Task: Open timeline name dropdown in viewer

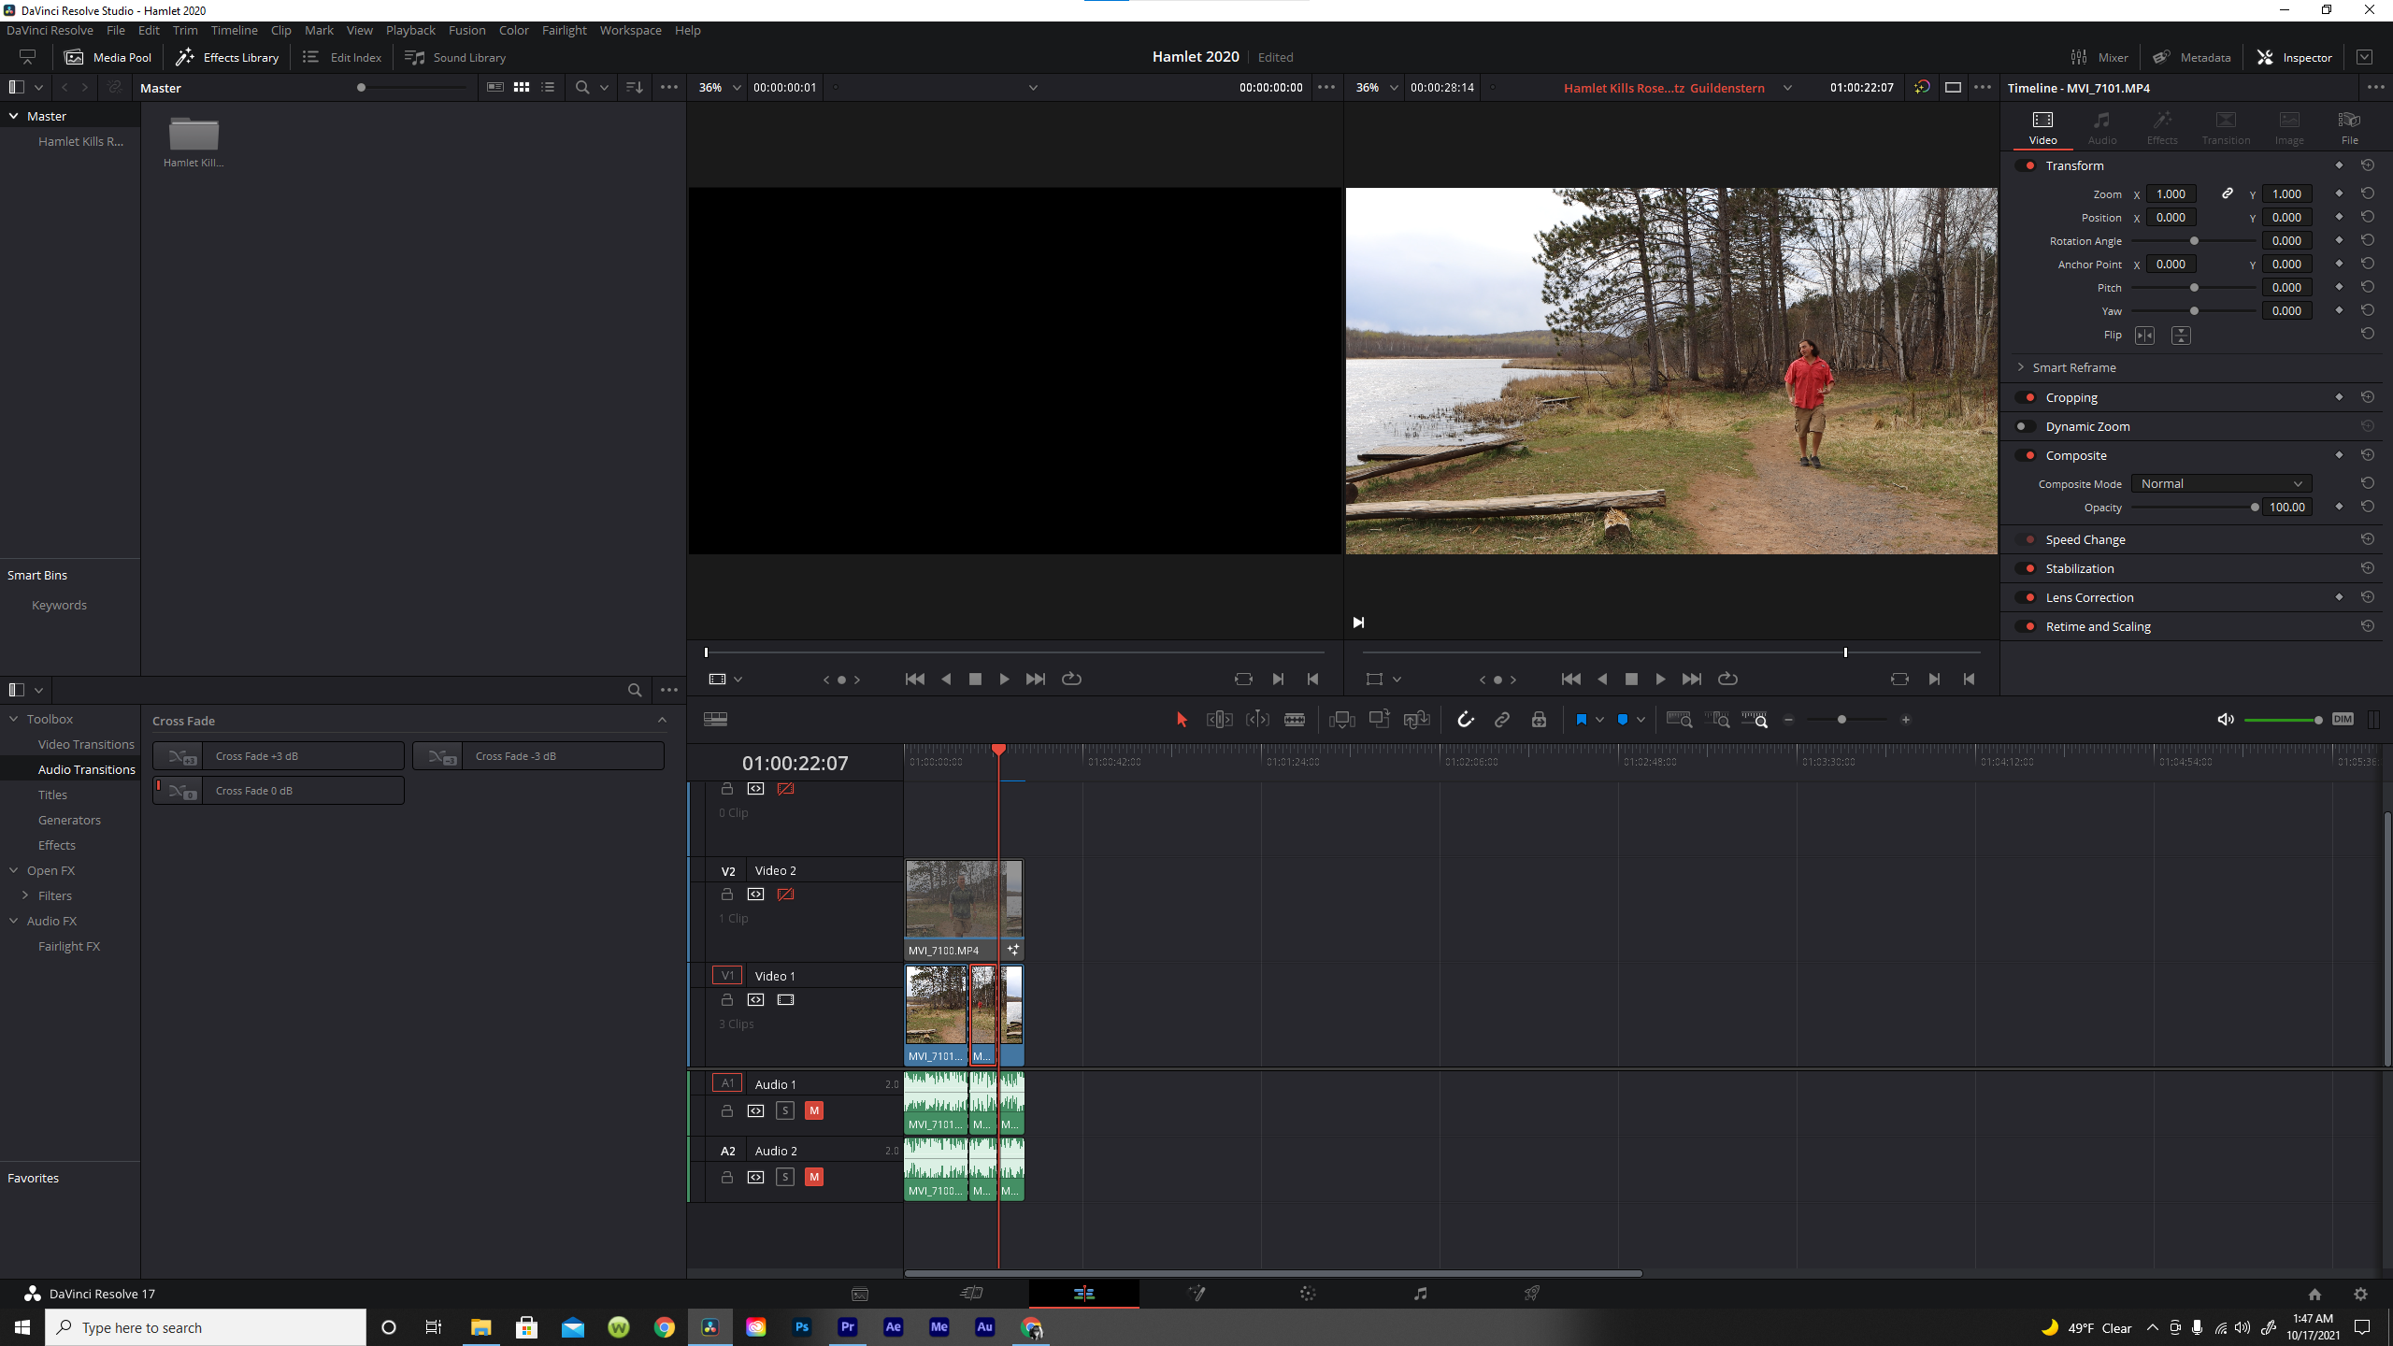Action: pos(1787,87)
